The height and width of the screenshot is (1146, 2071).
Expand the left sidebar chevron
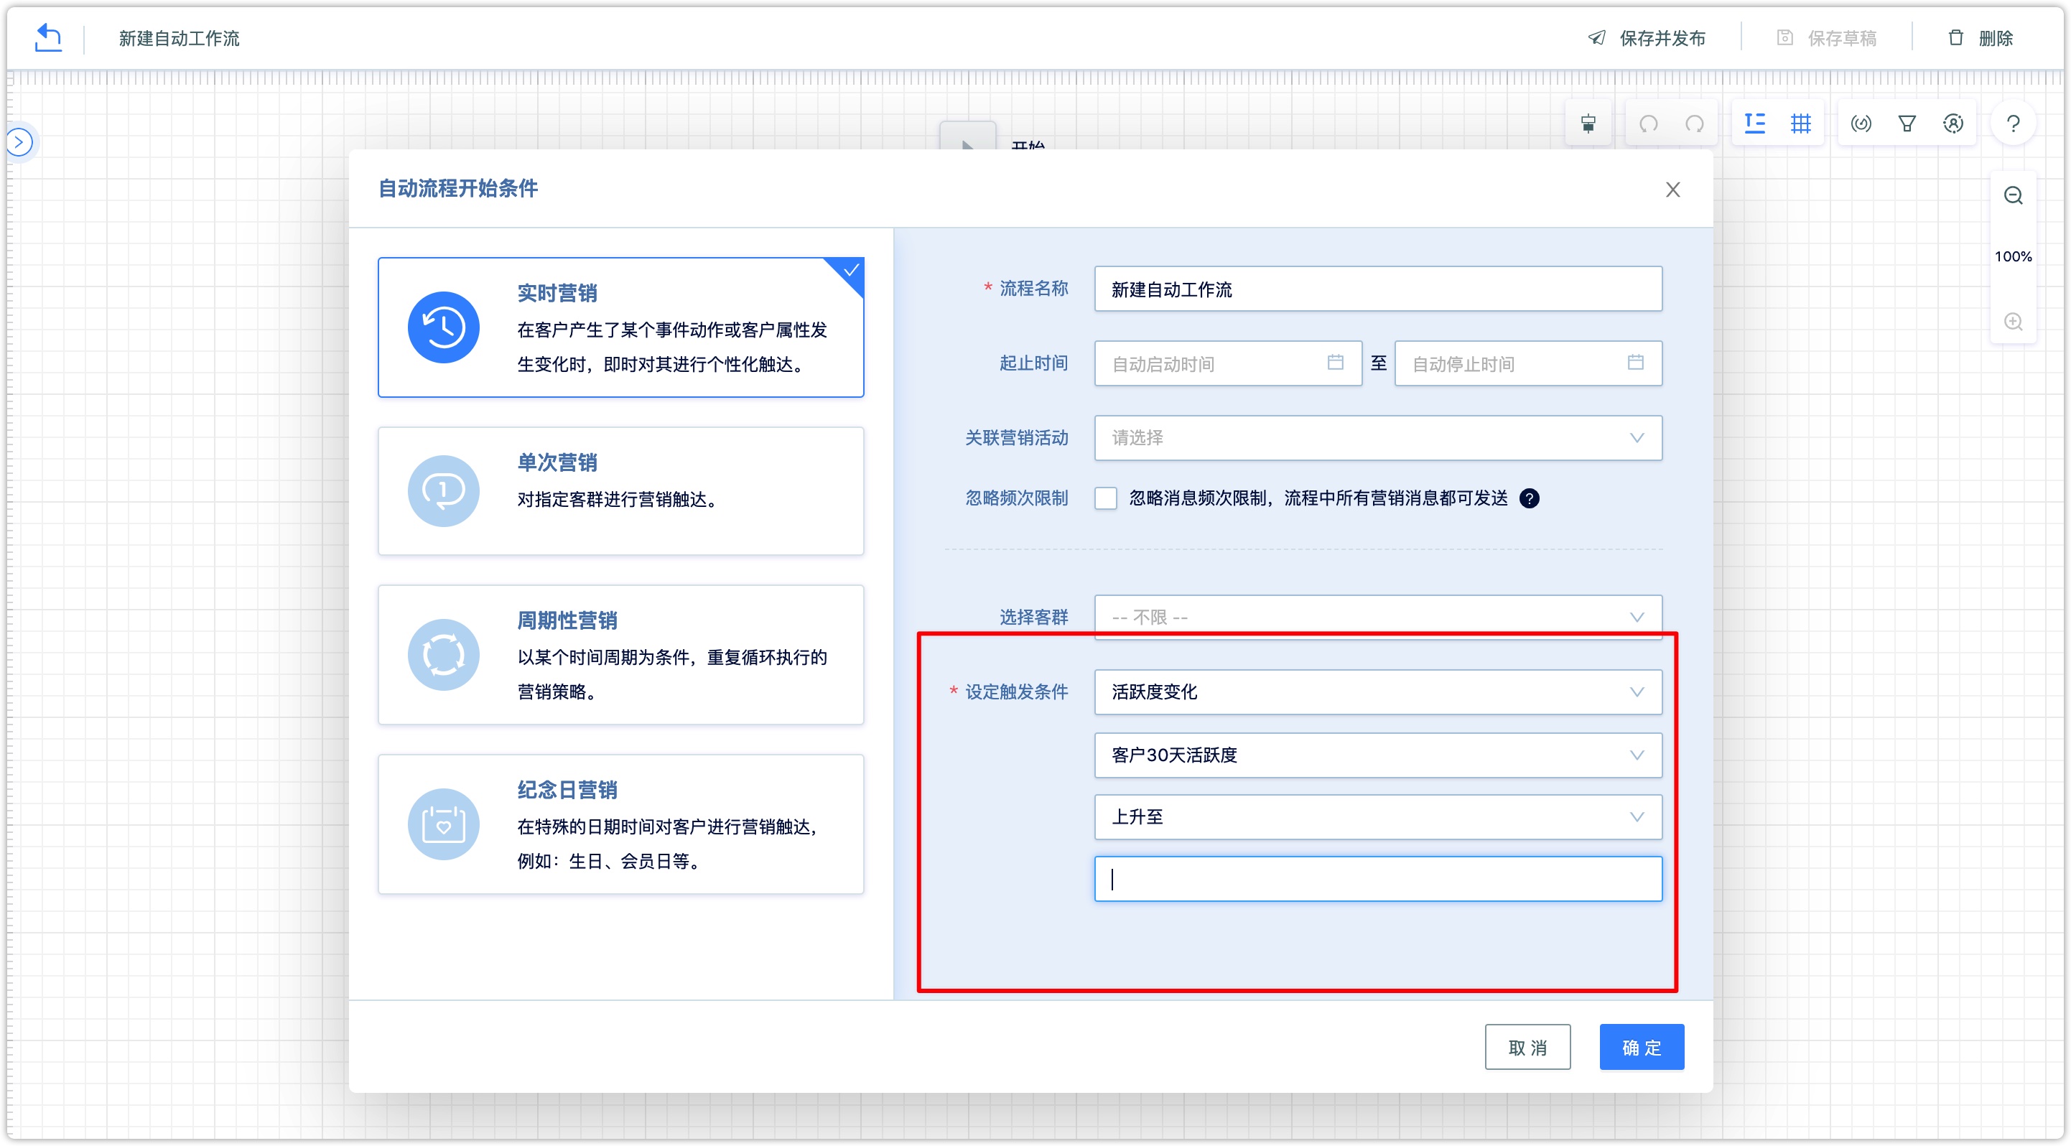[19, 142]
